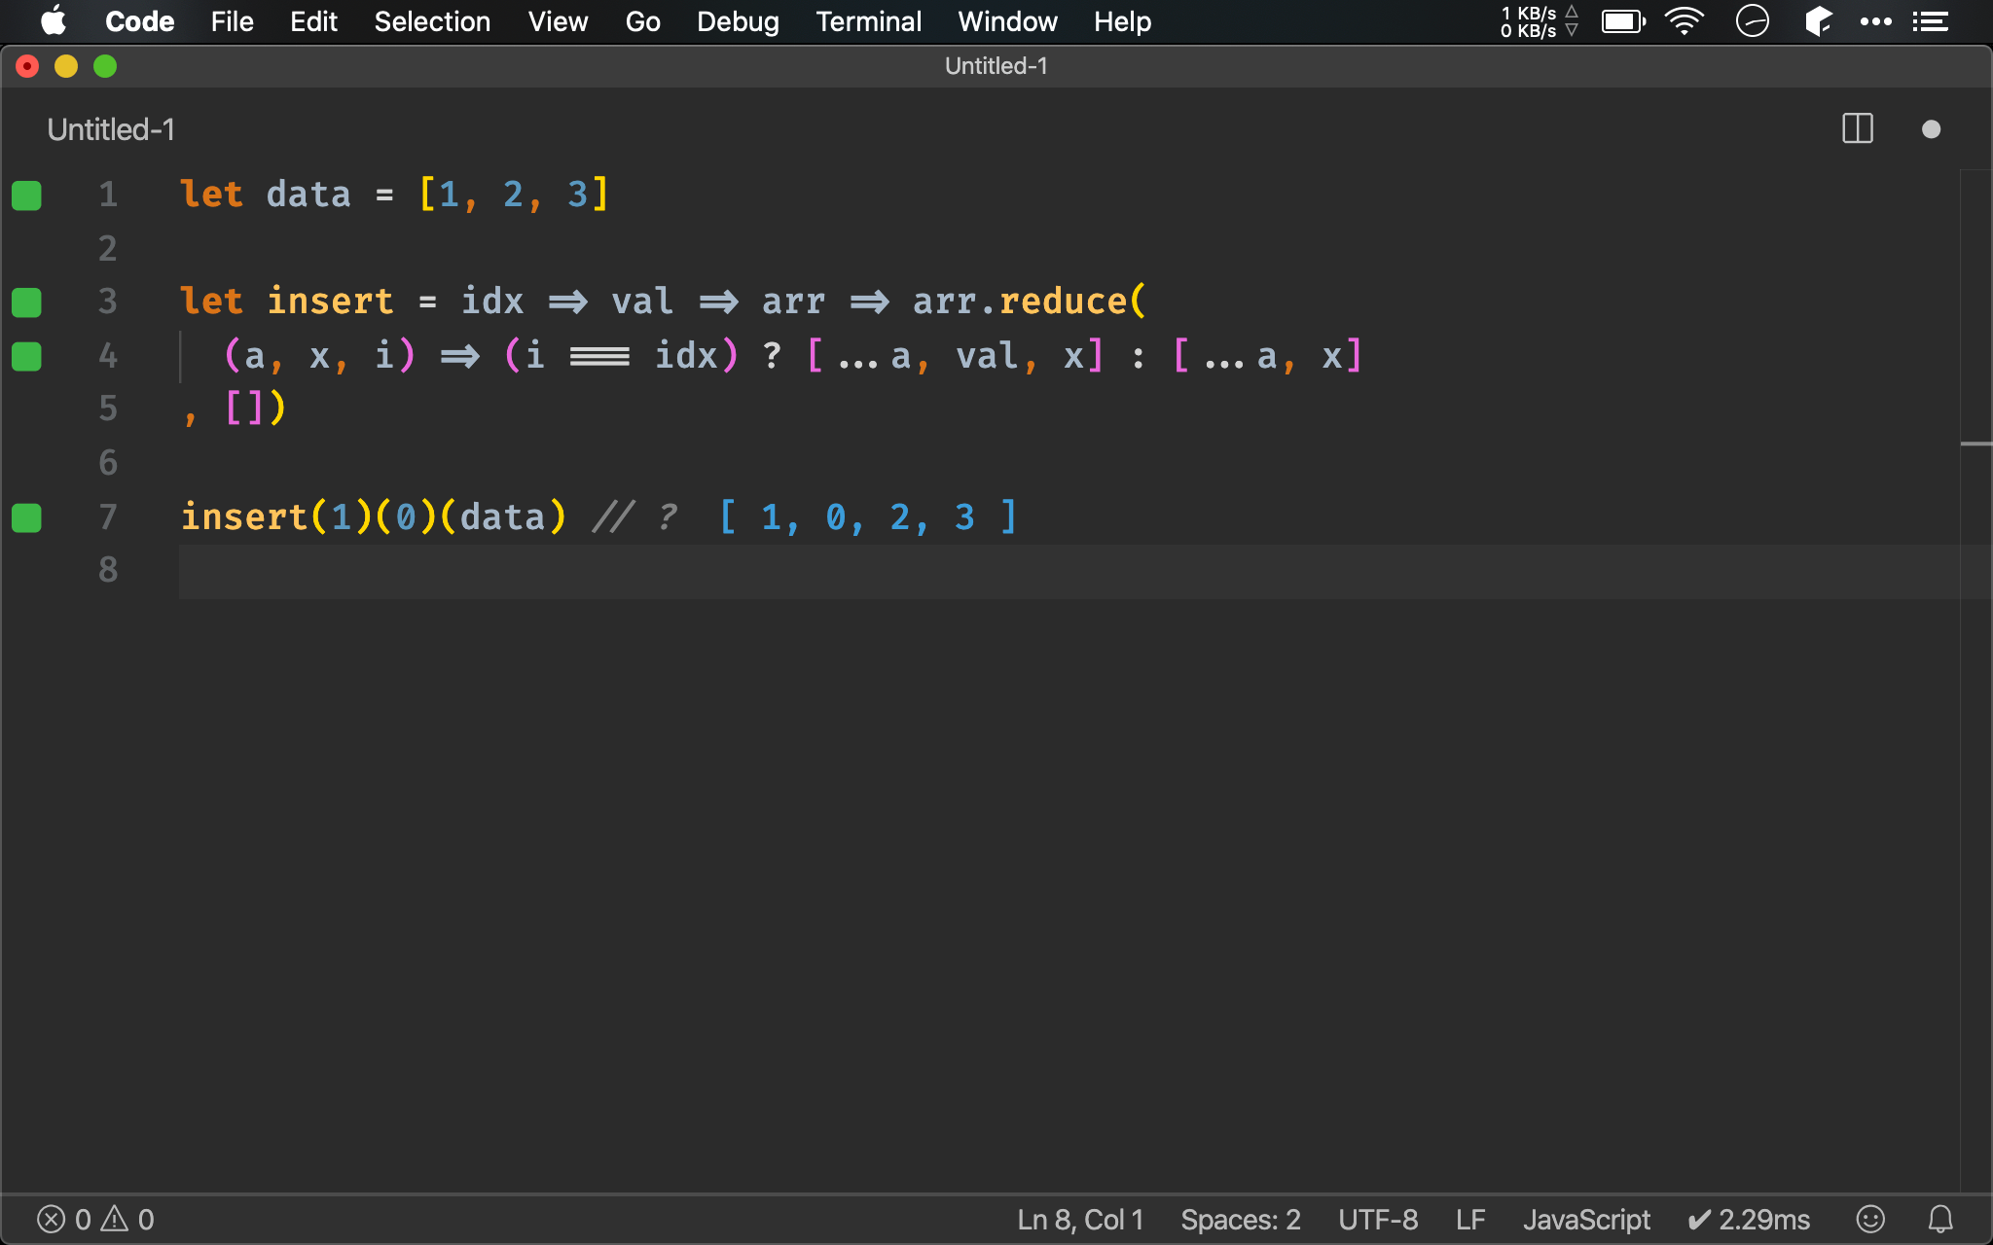Click the green coverage marker on line 7
Viewport: 1993px width, 1245px height.
click(x=26, y=517)
